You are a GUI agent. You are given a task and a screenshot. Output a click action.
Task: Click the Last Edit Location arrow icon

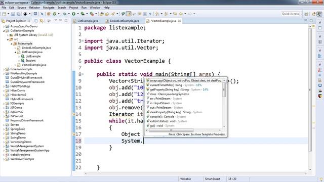tap(175, 14)
